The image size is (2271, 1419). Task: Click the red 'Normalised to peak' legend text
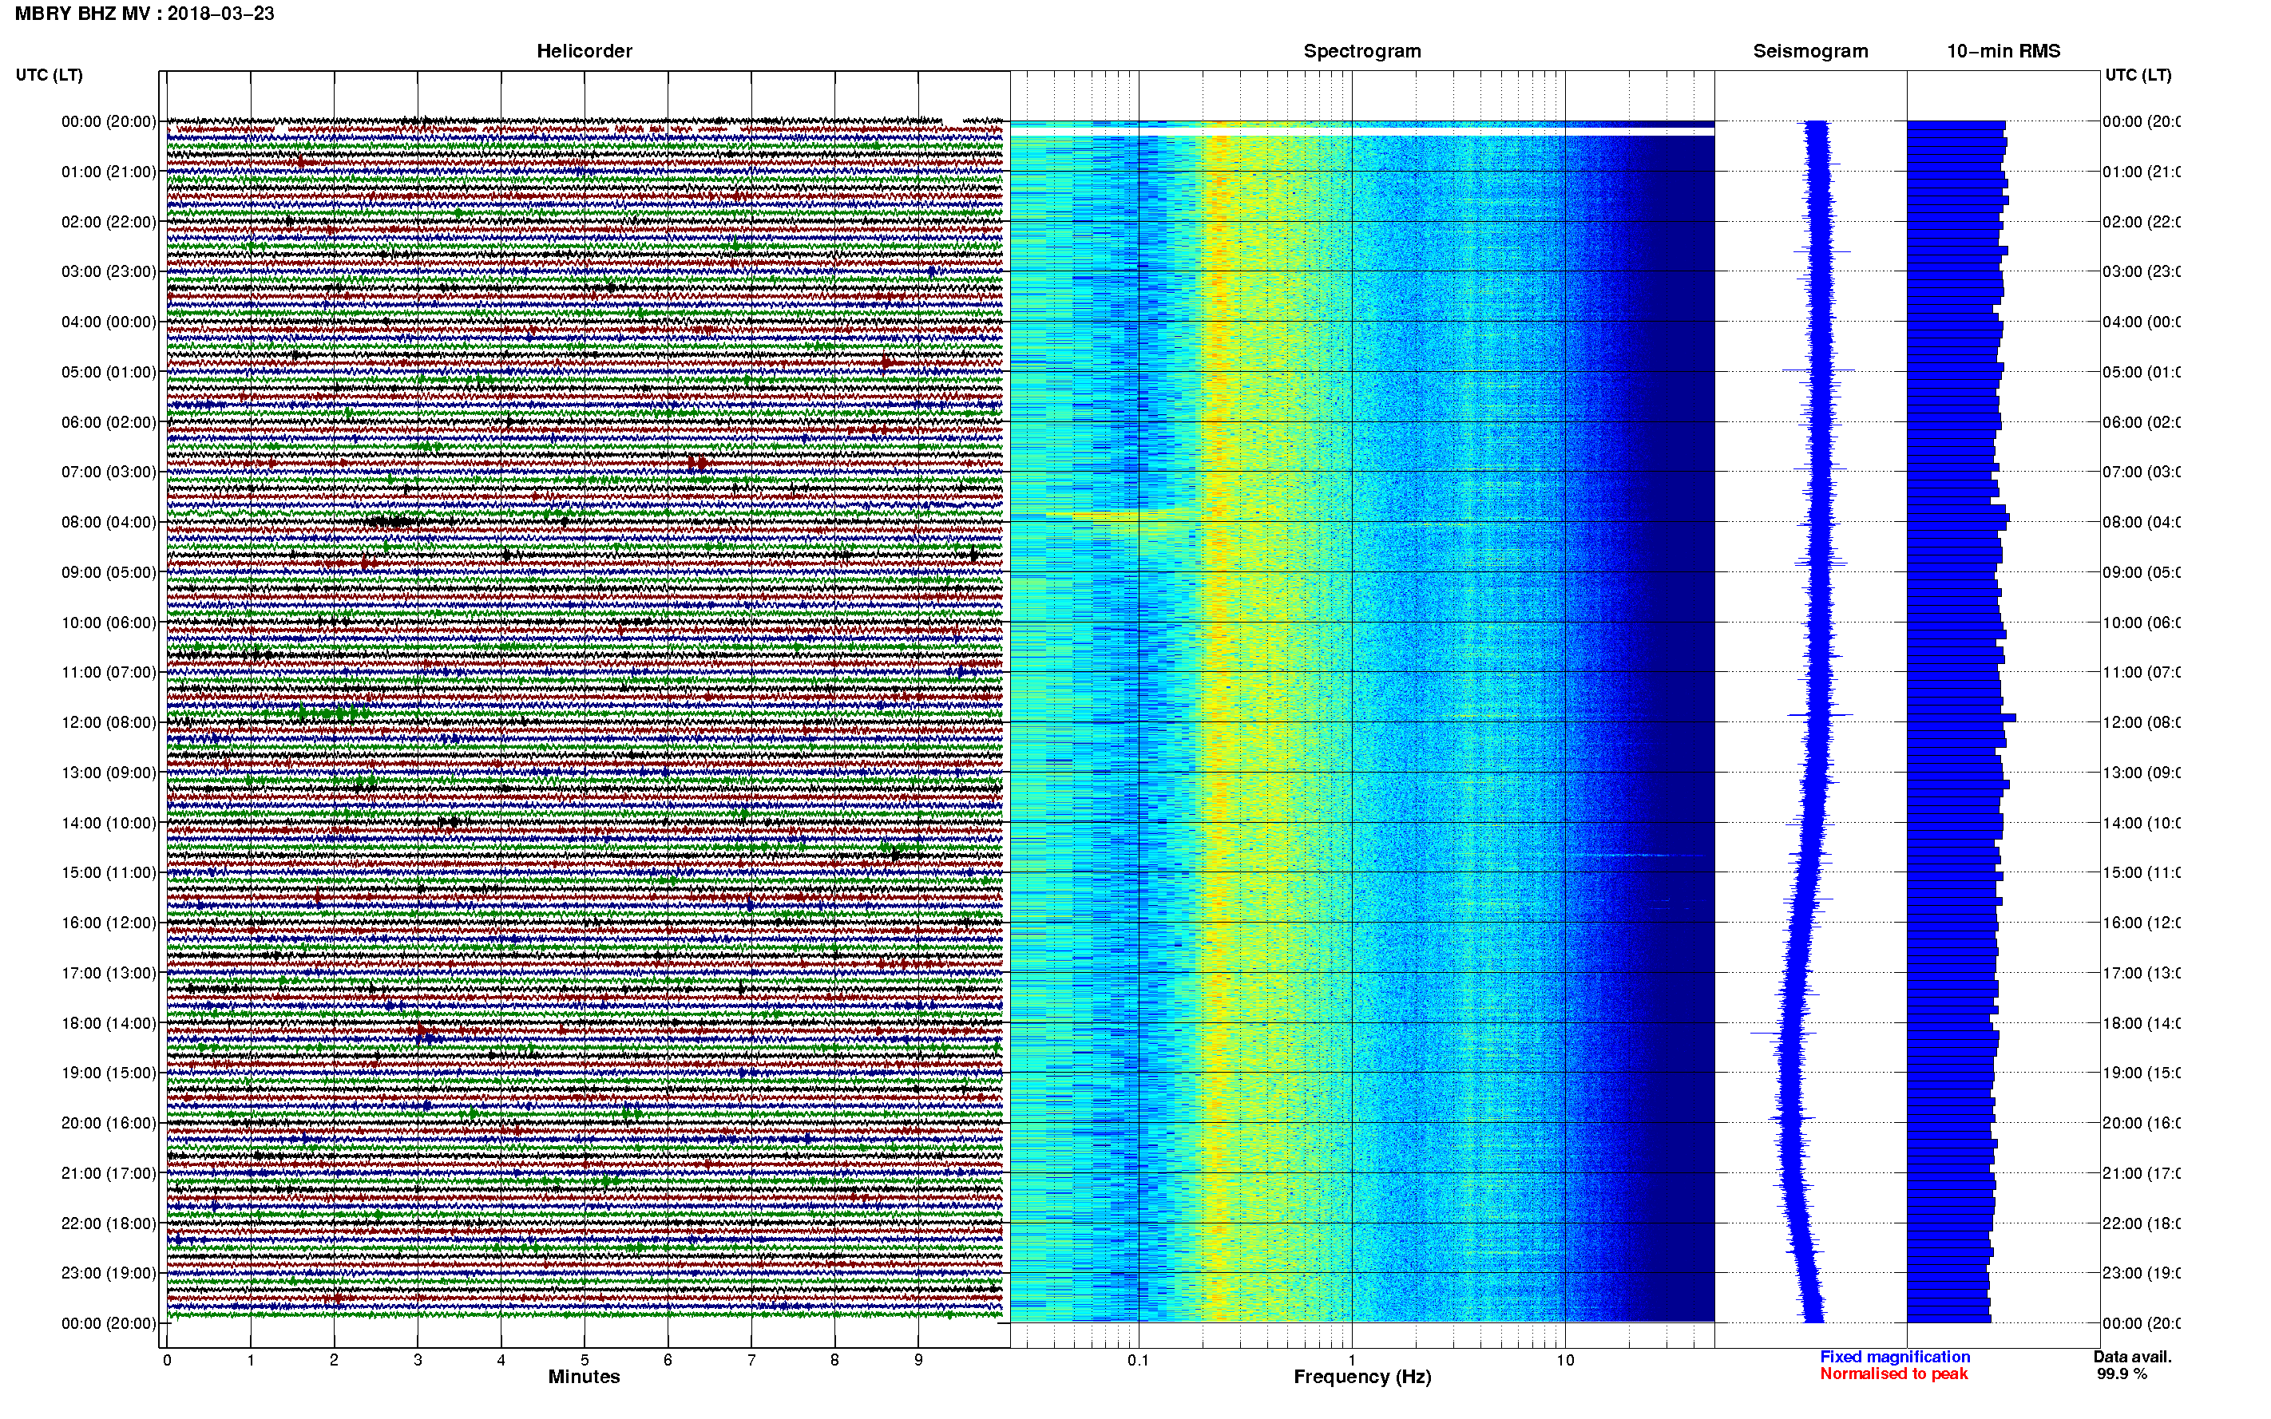coord(1893,1374)
